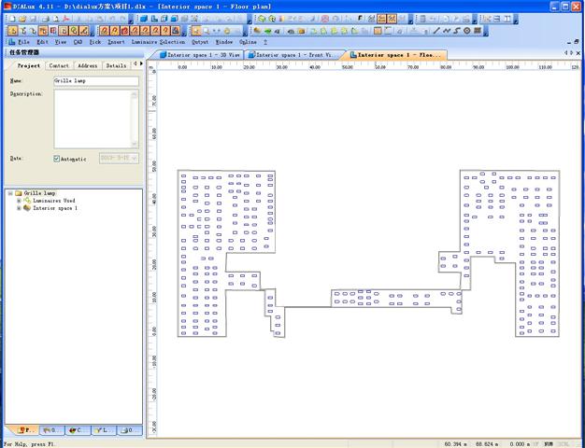Open the CAD menu
The width and height of the screenshot is (585, 448).
(x=78, y=42)
